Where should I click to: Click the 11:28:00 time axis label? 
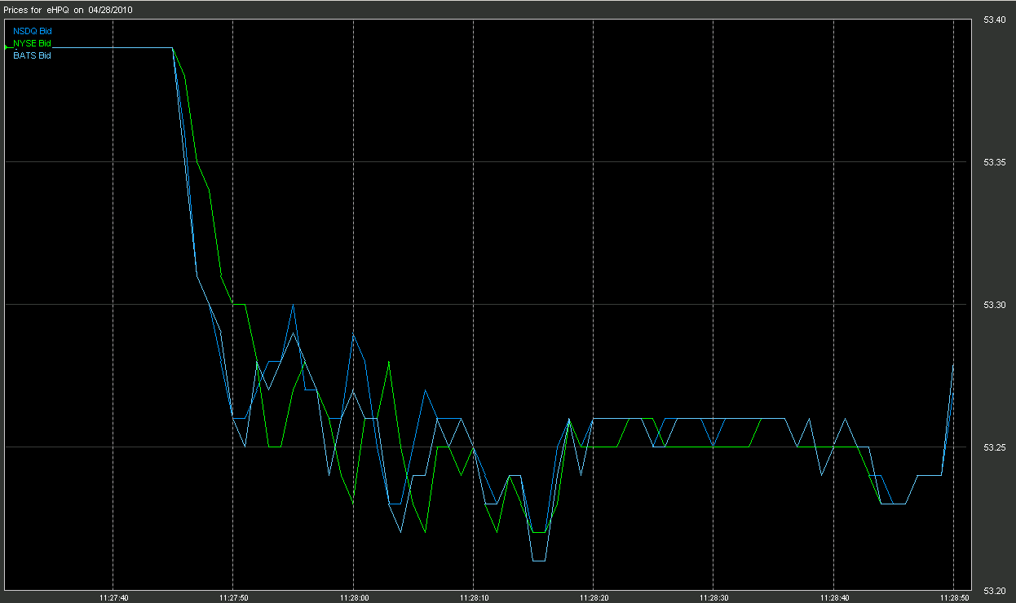pyautogui.click(x=353, y=597)
